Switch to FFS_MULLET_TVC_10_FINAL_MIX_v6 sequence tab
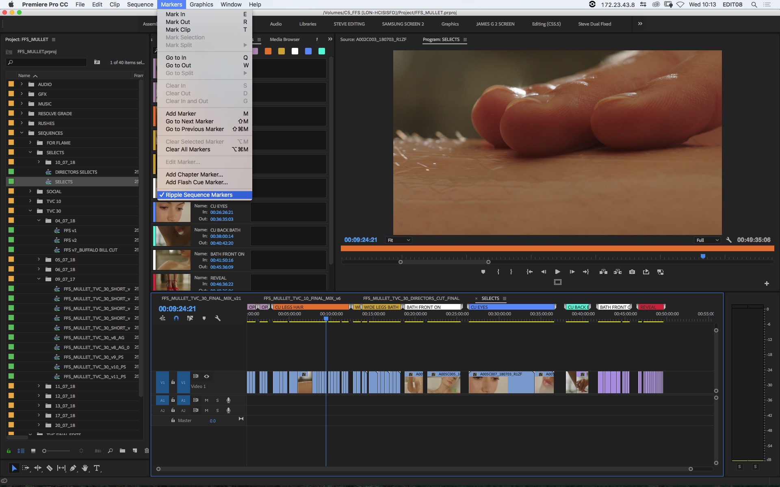 tap(302, 298)
